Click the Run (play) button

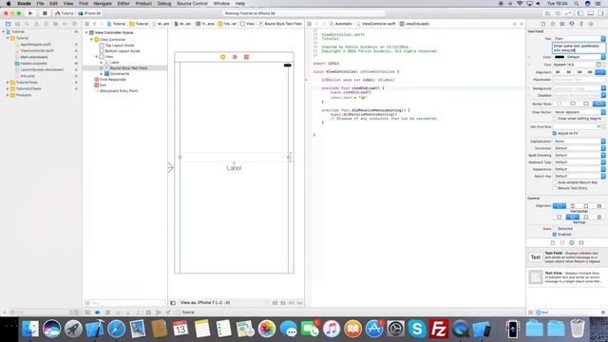[x=30, y=13]
